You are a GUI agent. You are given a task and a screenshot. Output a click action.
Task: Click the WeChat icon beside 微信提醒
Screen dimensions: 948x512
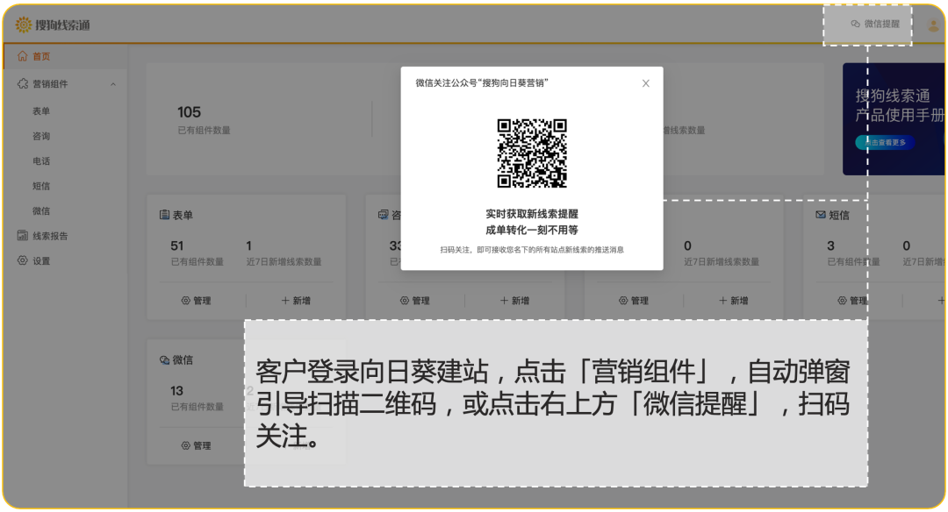pos(855,24)
